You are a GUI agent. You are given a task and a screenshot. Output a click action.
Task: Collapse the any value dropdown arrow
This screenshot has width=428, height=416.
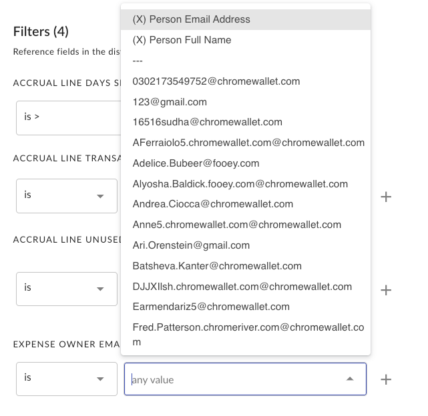[350, 379]
